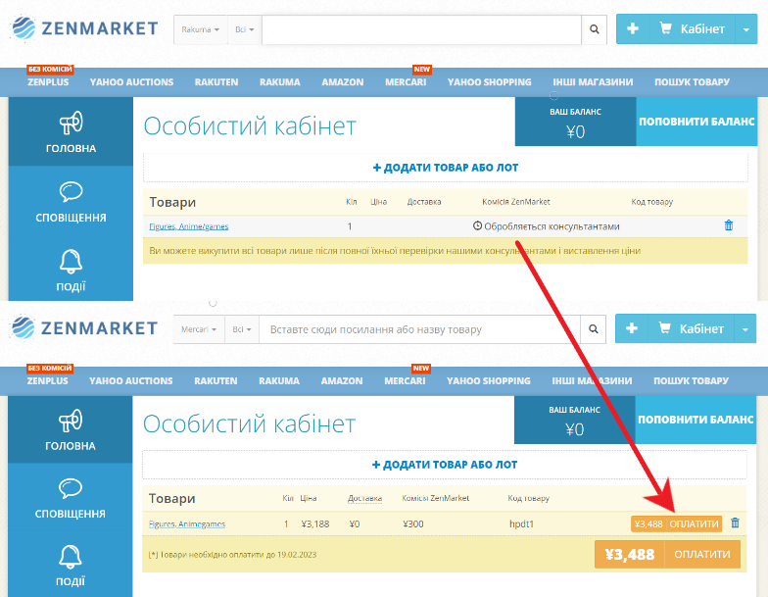Click the plus button in the lower header
The width and height of the screenshot is (768, 597).
(x=631, y=328)
